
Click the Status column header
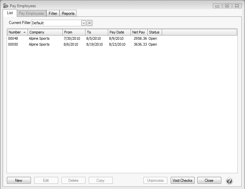click(155, 32)
